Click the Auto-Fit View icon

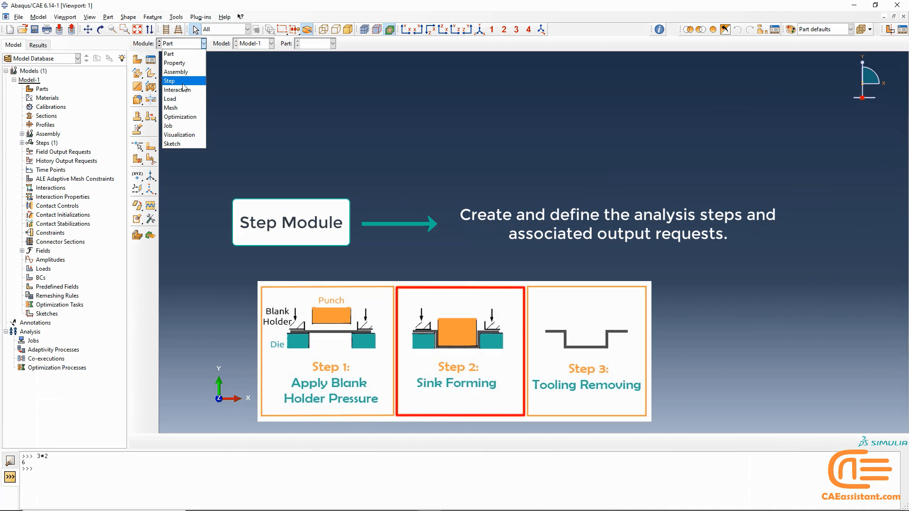coord(137,29)
